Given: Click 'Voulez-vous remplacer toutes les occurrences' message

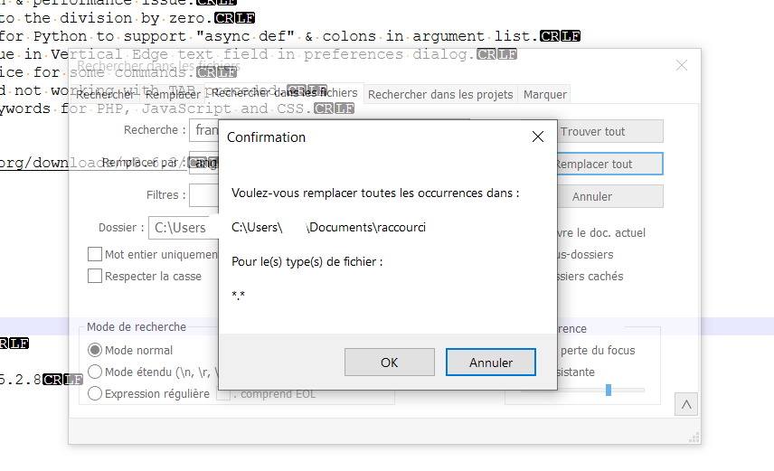Looking at the screenshot, I should 375,193.
